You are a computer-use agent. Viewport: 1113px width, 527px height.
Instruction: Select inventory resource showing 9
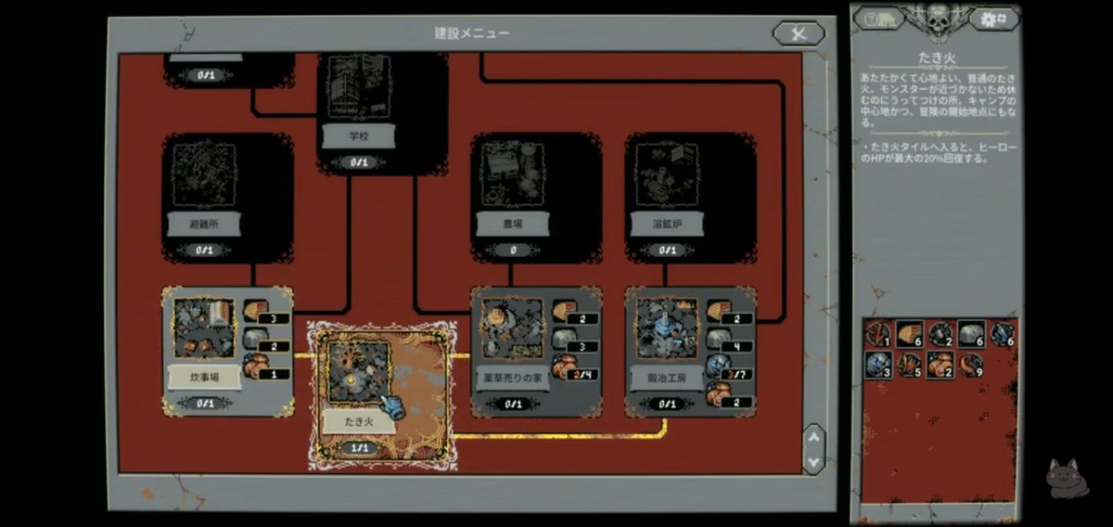click(971, 365)
